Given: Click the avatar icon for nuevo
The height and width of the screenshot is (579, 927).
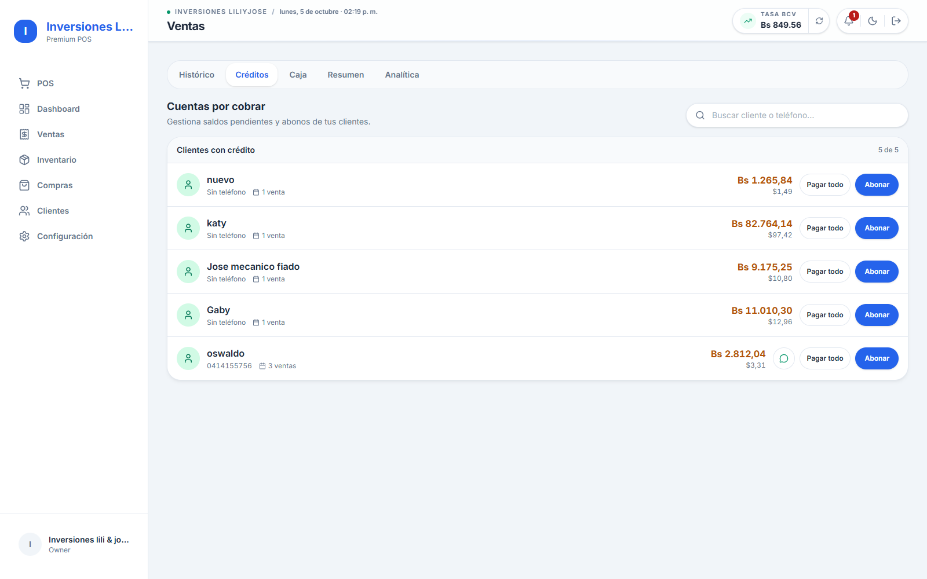Looking at the screenshot, I should point(188,185).
